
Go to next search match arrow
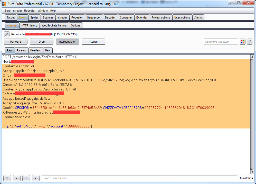click(x=36, y=178)
